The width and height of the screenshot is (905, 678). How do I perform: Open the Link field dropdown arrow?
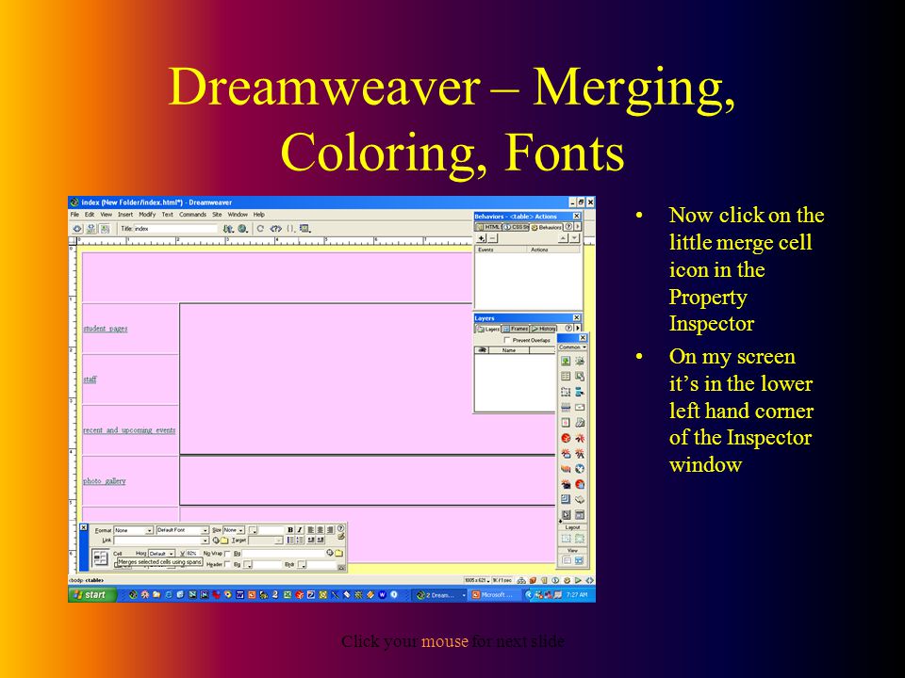pyautogui.click(x=206, y=541)
